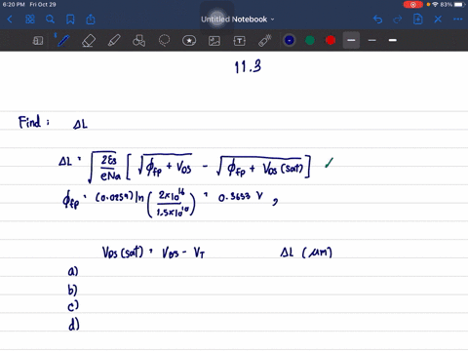Select the Pen tool
The height and width of the screenshot is (351, 468).
63,41
